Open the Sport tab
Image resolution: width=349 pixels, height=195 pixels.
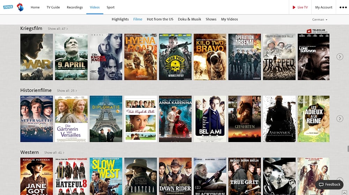point(110,7)
